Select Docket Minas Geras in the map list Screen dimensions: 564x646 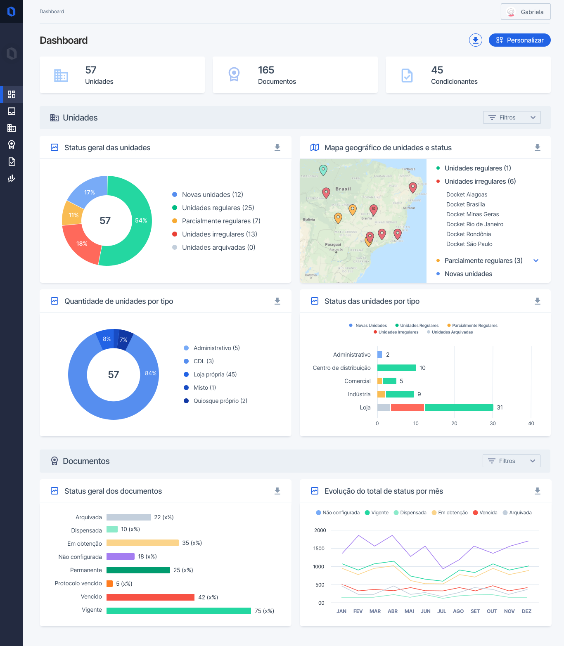click(x=472, y=214)
